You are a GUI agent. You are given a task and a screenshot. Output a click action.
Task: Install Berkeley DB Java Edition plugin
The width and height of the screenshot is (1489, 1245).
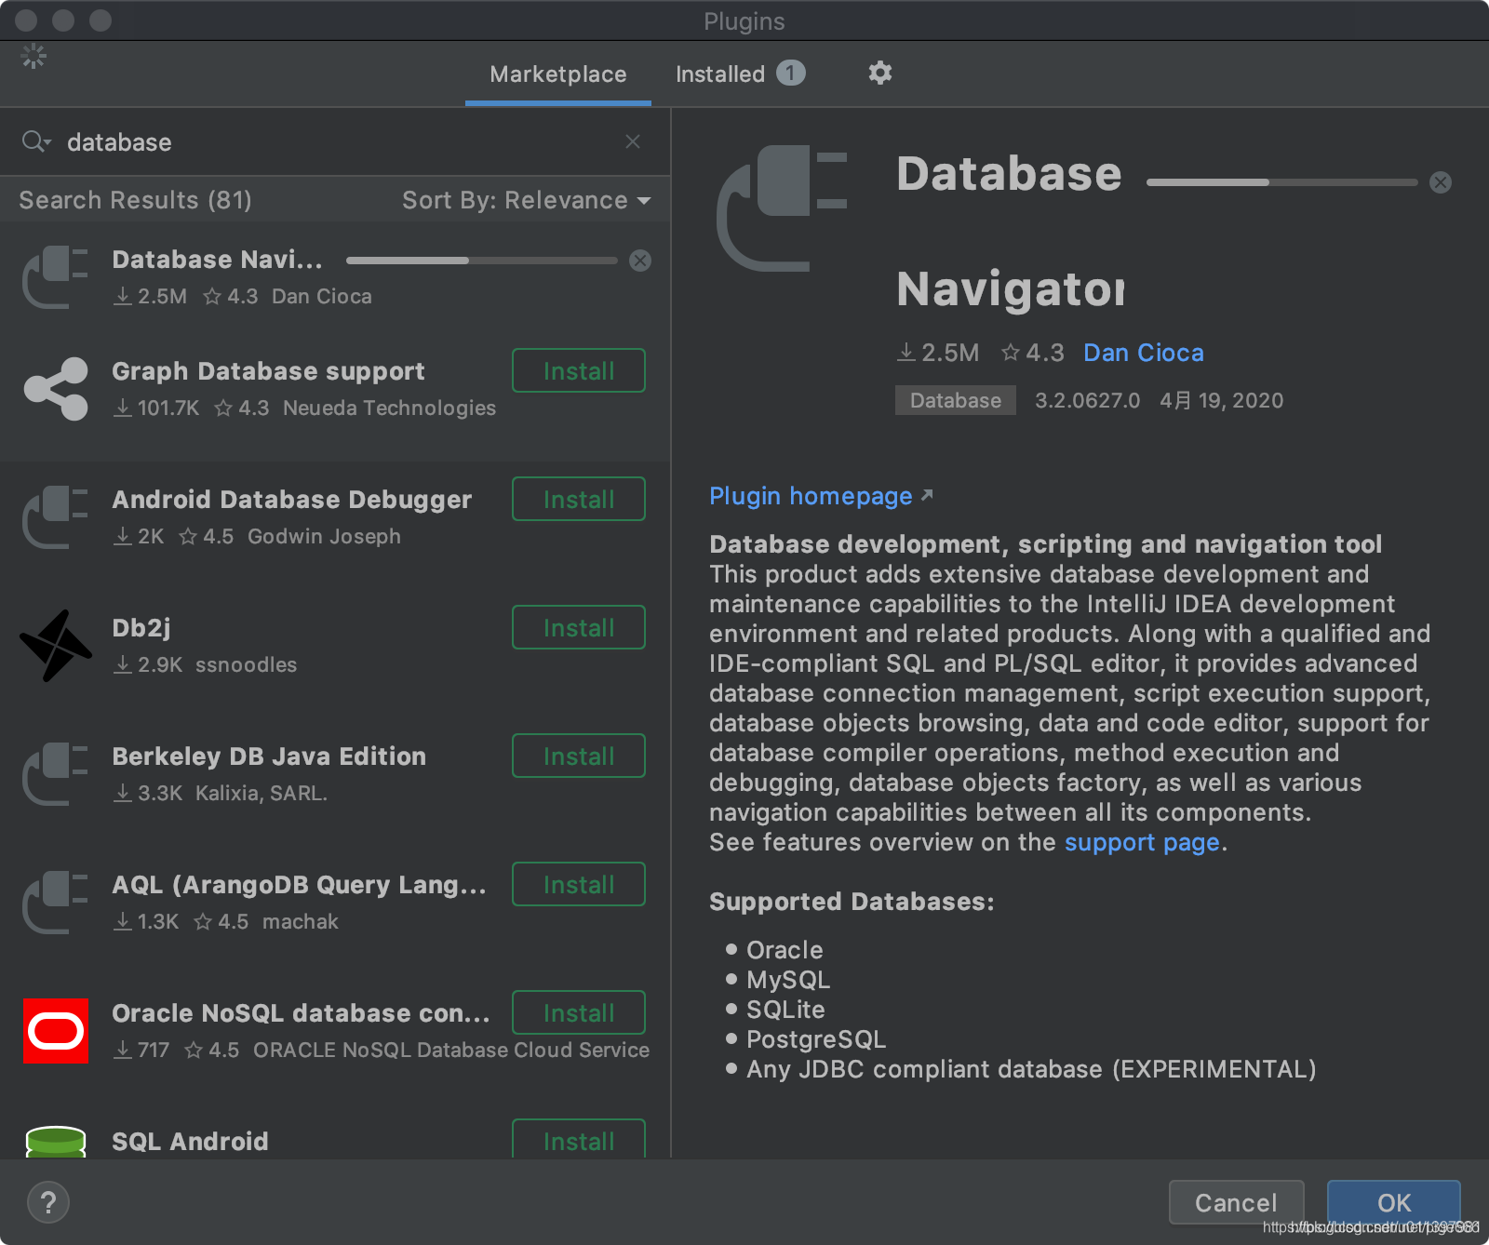tap(579, 756)
